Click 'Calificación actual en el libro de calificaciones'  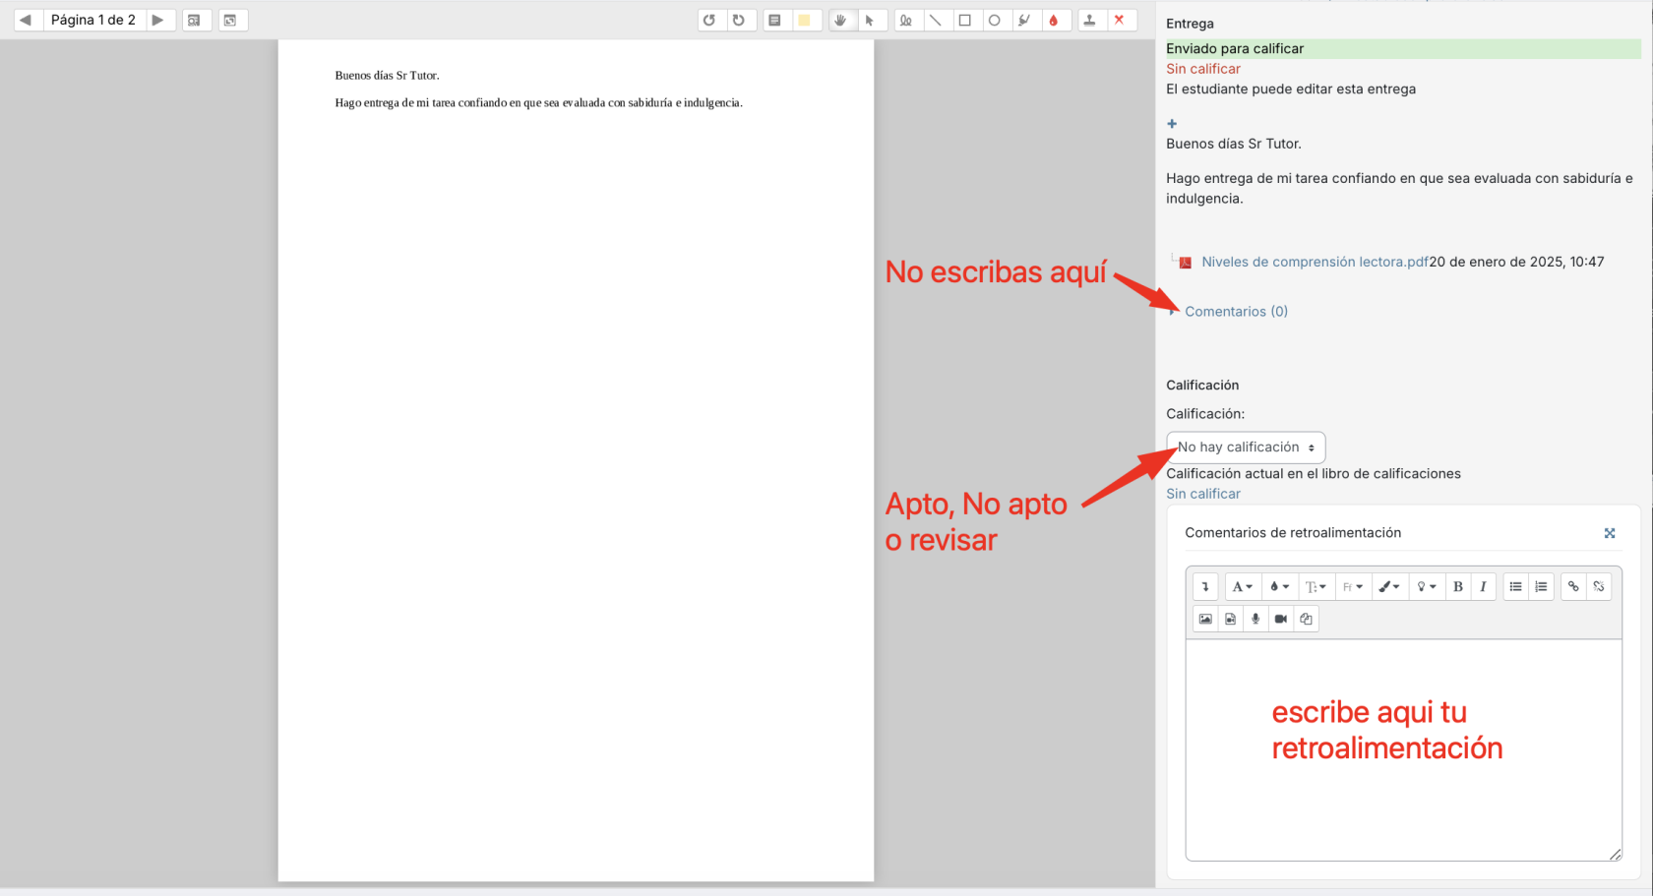tap(1314, 474)
